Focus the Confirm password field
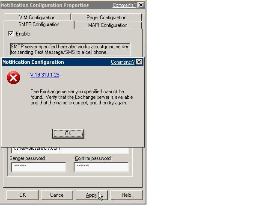Viewport: 274px width, 219px height. pyautogui.click(x=101, y=166)
